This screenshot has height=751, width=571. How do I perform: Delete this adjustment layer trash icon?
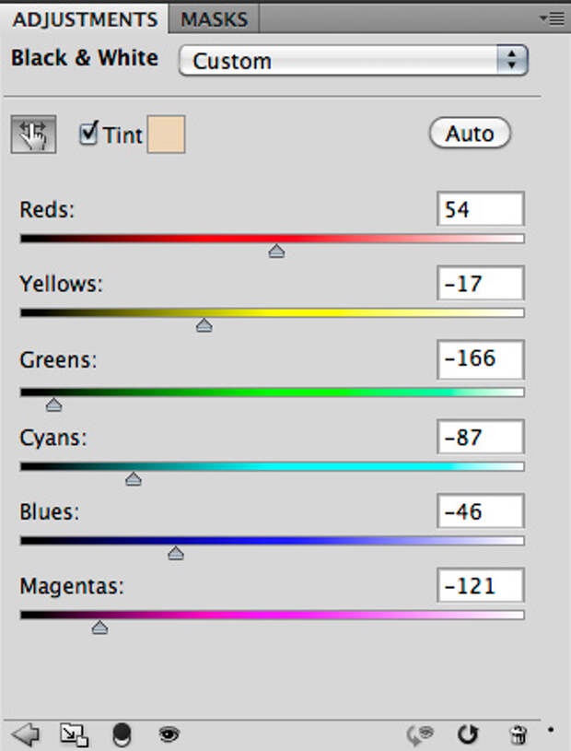click(519, 733)
